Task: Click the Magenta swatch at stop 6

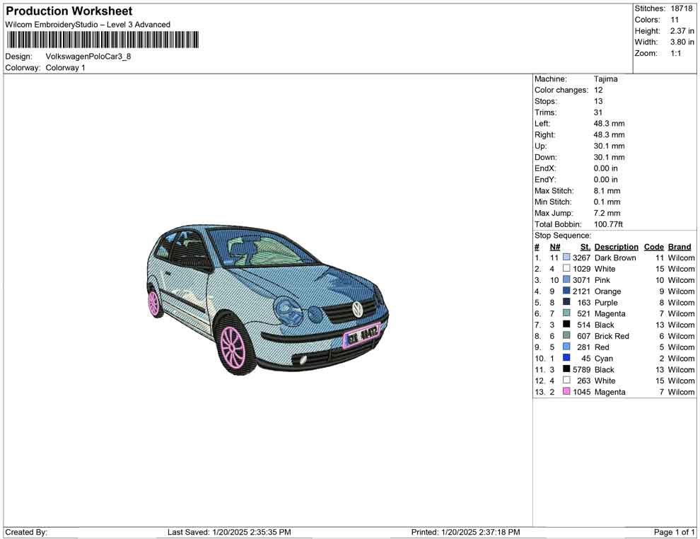Action: pyautogui.click(x=566, y=313)
